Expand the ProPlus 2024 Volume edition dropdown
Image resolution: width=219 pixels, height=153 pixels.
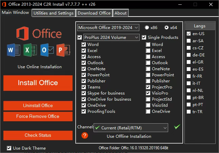coord(111,37)
